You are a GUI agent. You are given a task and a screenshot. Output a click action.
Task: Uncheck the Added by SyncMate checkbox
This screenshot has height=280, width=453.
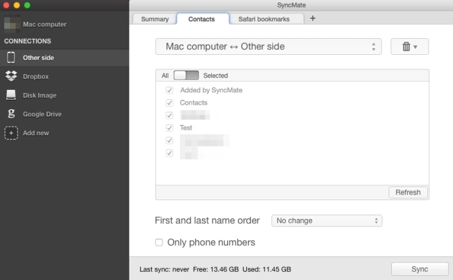coord(169,90)
